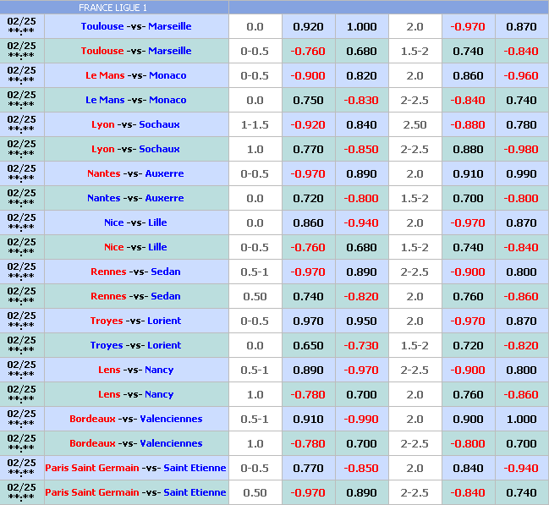Click the FRANCE LIGUE 1 league header
549x505 pixels.
pyautogui.click(x=113, y=8)
